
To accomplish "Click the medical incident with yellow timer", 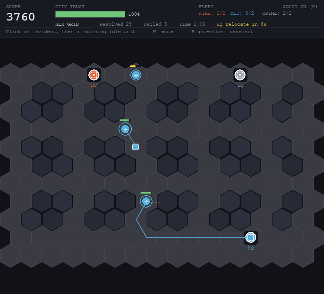I will click(x=136, y=75).
